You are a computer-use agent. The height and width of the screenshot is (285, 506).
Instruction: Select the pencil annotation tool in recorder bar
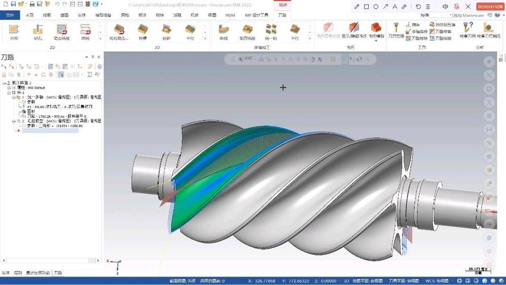point(356,6)
